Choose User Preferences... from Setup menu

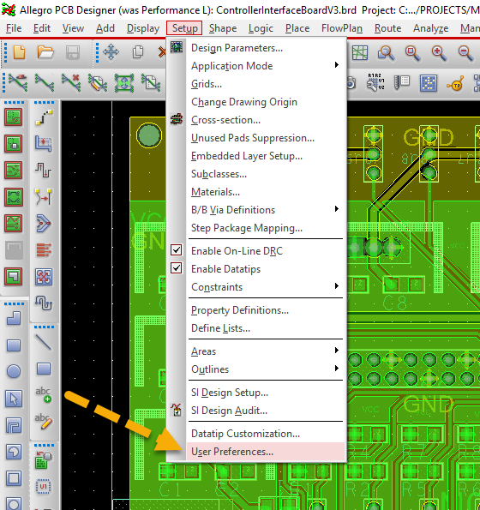(x=265, y=452)
